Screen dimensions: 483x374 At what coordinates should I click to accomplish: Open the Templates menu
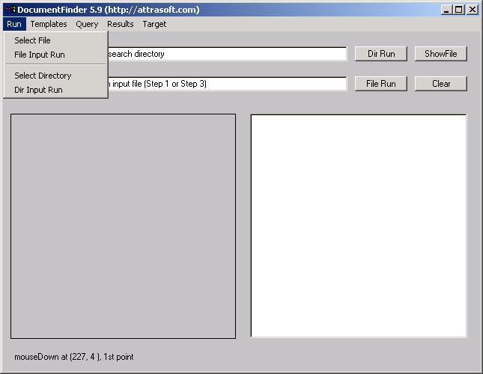tap(49, 24)
